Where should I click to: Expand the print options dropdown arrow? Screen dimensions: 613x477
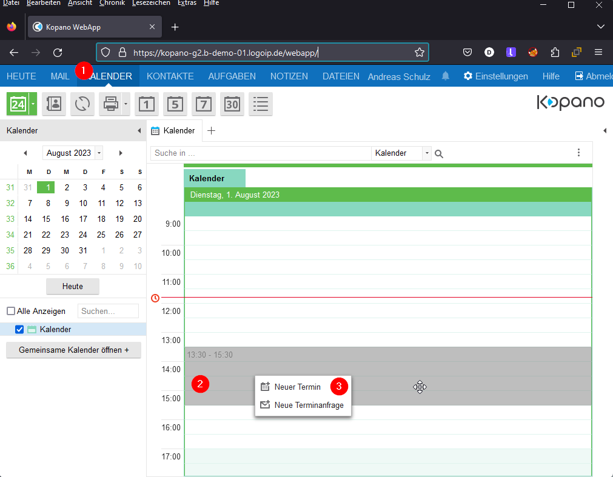pos(126,104)
